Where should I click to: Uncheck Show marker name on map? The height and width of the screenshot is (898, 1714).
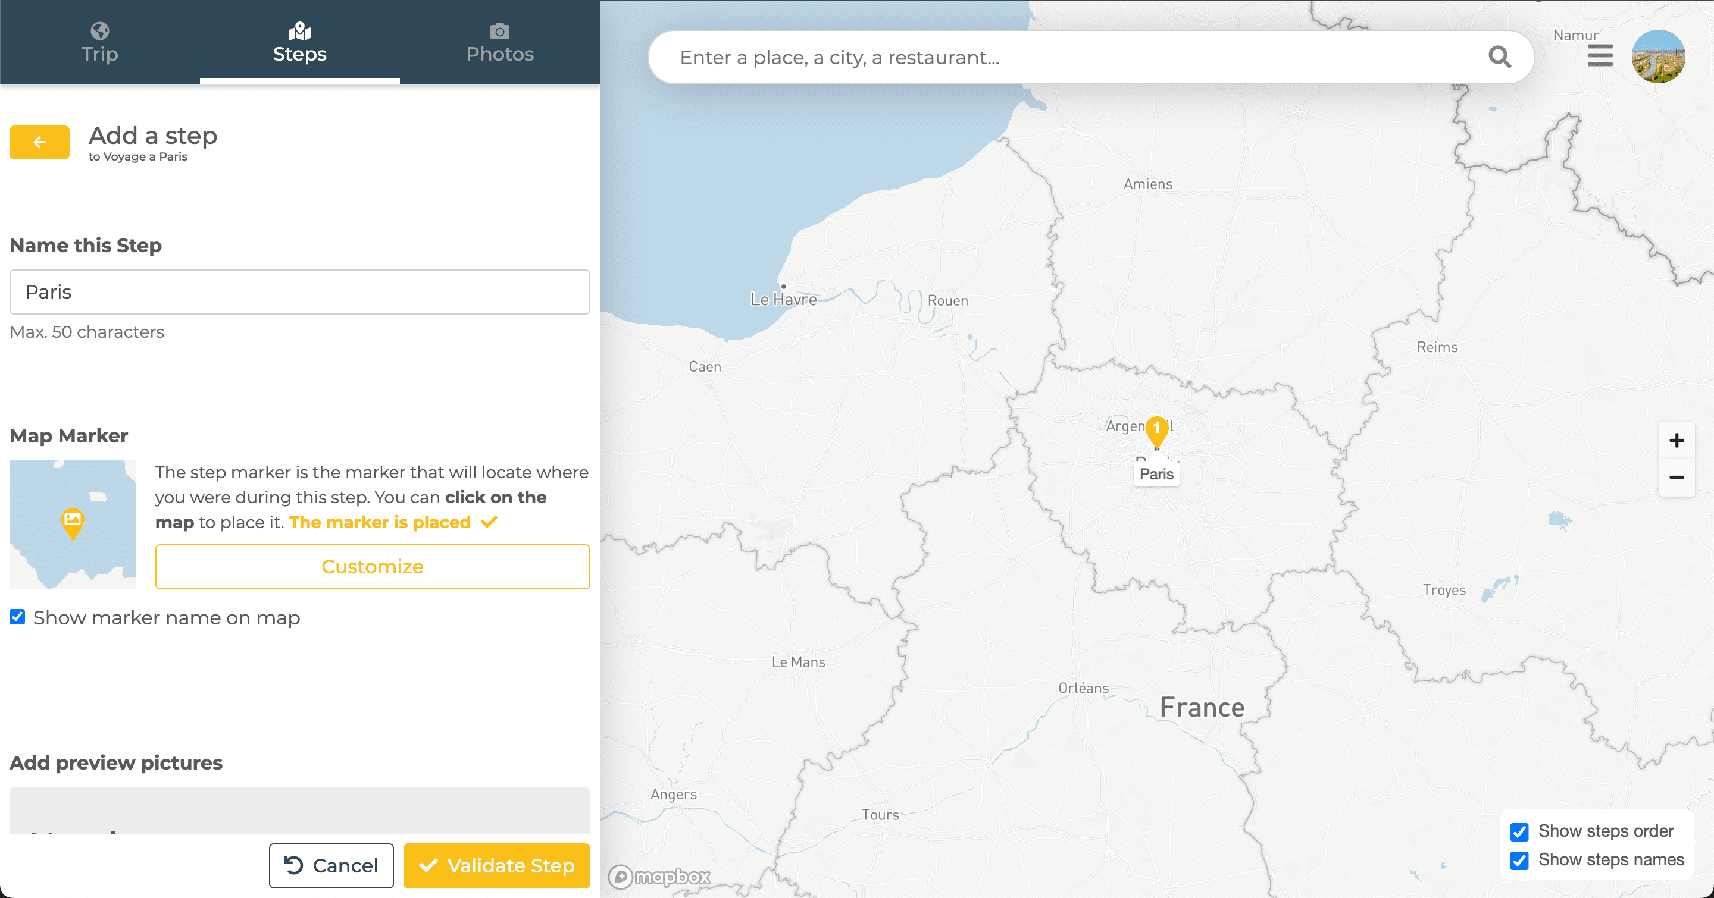(18, 617)
